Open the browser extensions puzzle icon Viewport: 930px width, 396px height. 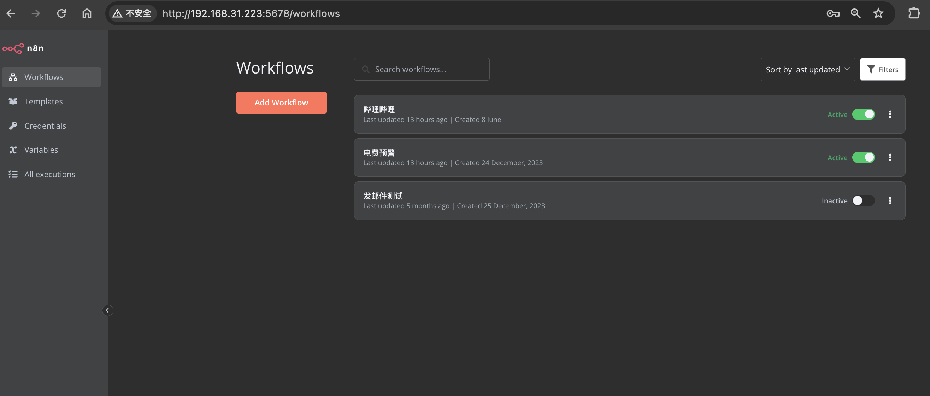click(x=914, y=13)
